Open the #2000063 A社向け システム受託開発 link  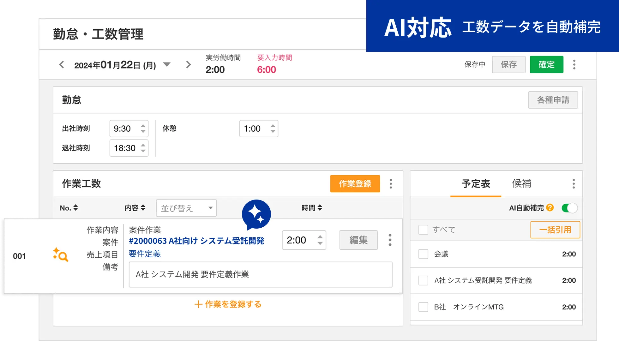pyautogui.click(x=196, y=241)
